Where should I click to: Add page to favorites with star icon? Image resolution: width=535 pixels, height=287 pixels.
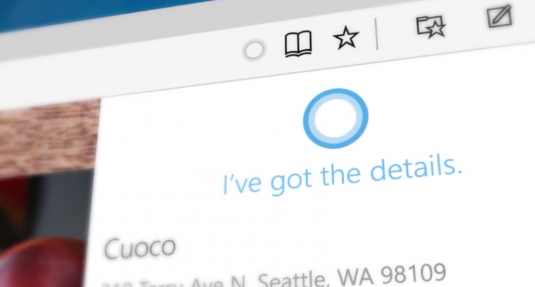click(x=345, y=38)
